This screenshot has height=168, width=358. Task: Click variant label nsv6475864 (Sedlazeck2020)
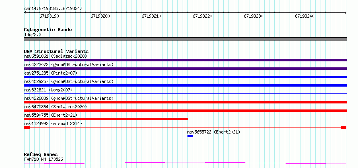point(56,107)
